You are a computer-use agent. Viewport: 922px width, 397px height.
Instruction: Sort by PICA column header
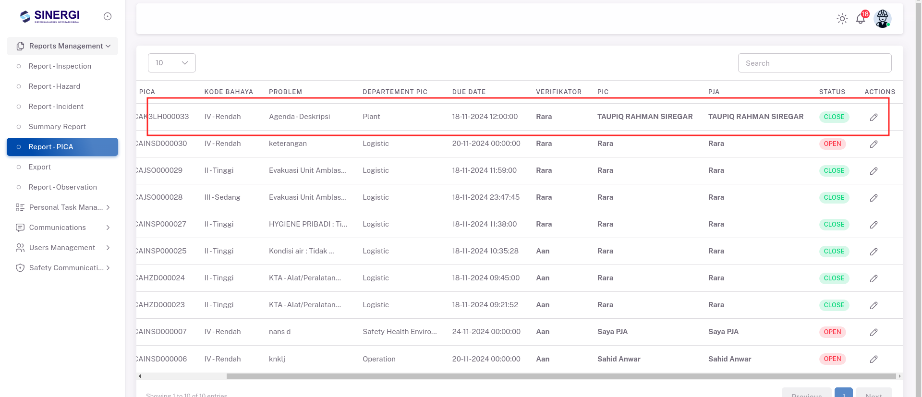(x=147, y=92)
